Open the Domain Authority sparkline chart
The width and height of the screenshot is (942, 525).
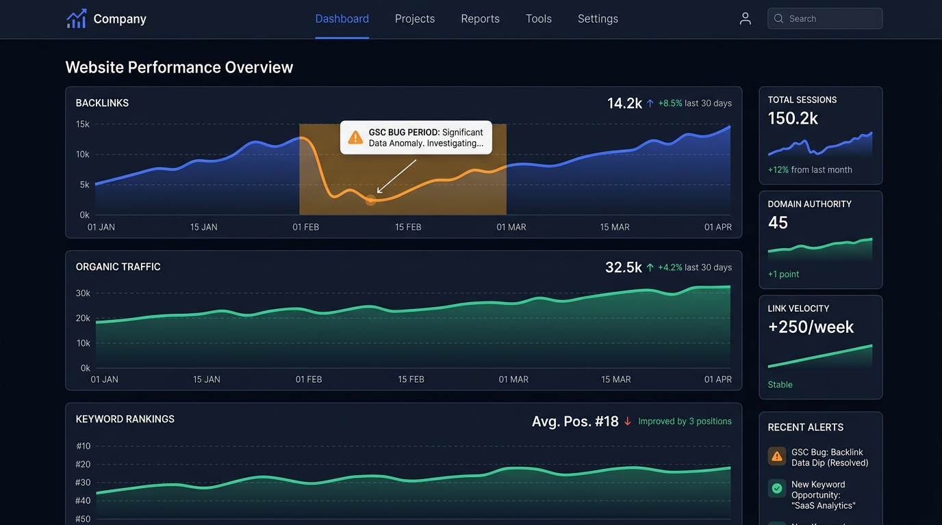point(820,249)
